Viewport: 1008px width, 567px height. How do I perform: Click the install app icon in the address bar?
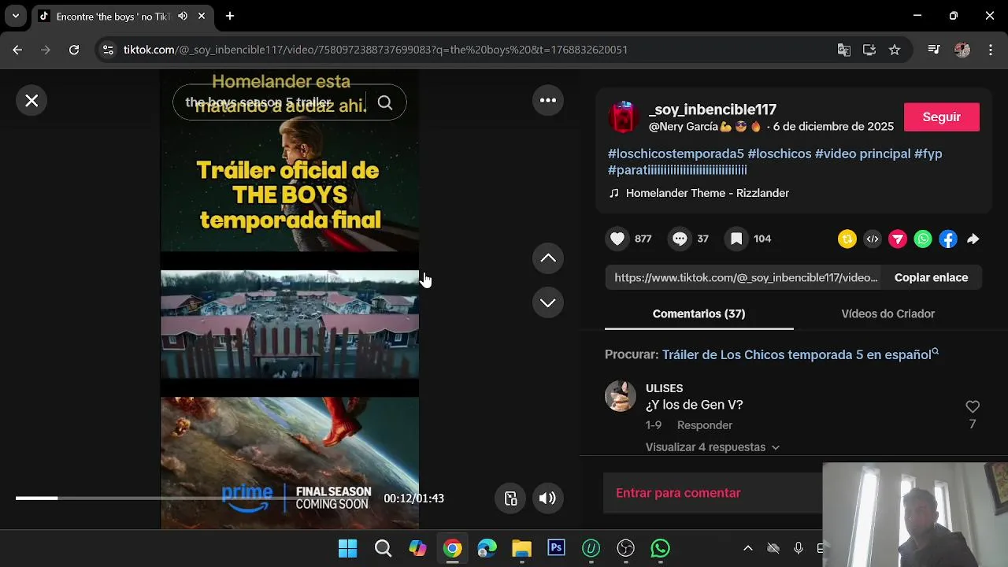pyautogui.click(x=869, y=50)
